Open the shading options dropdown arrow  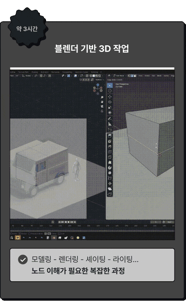click(102, 76)
